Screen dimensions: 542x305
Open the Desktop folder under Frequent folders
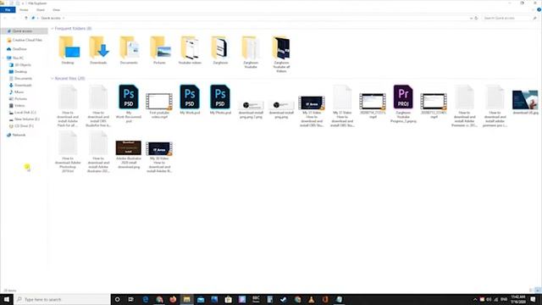[x=68, y=50]
